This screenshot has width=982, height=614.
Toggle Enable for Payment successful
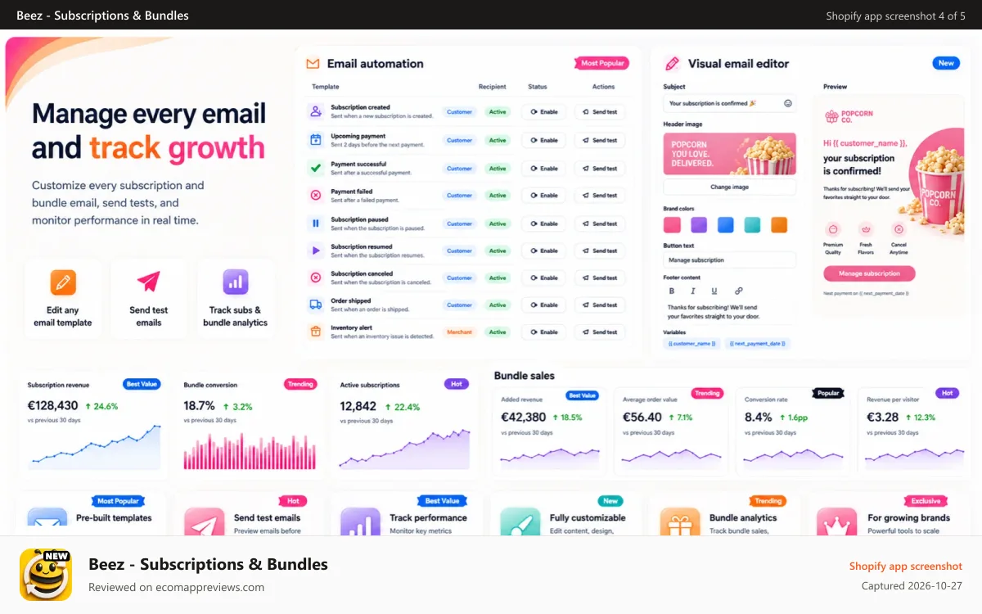[x=544, y=168]
